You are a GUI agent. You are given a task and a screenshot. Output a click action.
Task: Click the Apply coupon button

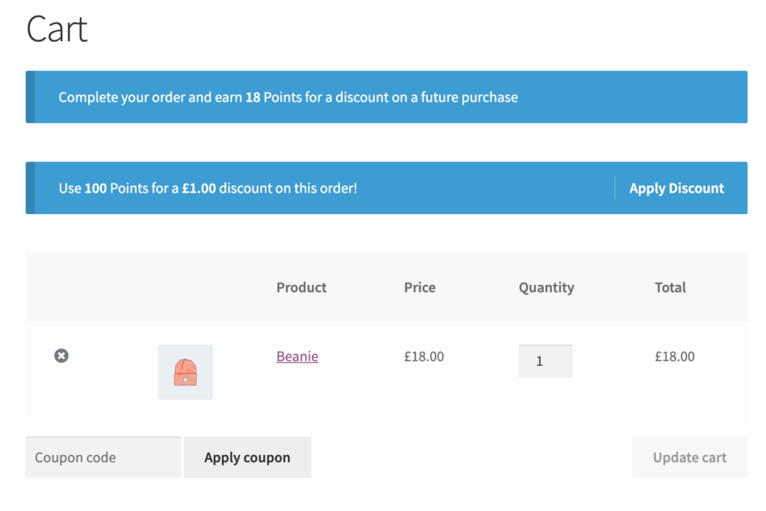tap(247, 456)
